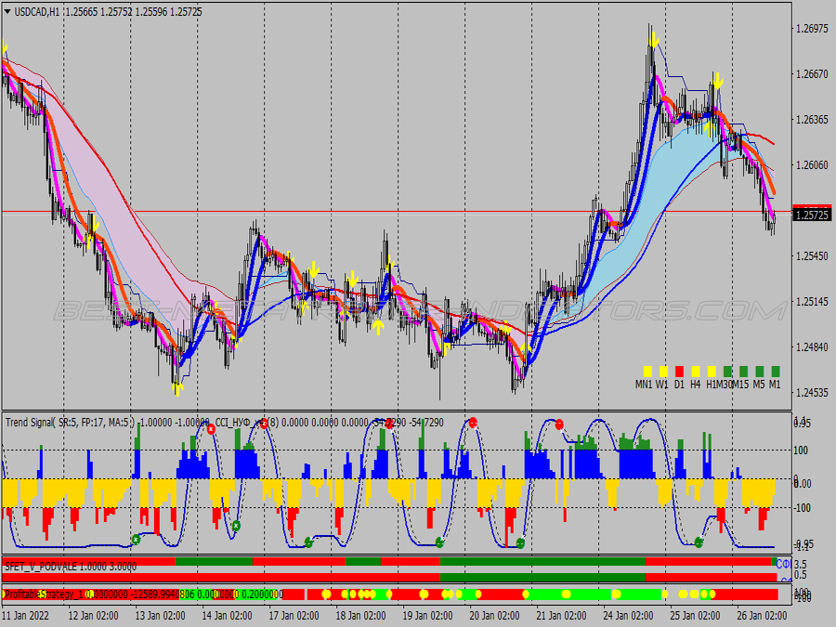836x627 pixels.
Task: Click the 1.25450 price axis label
Action: [812, 256]
